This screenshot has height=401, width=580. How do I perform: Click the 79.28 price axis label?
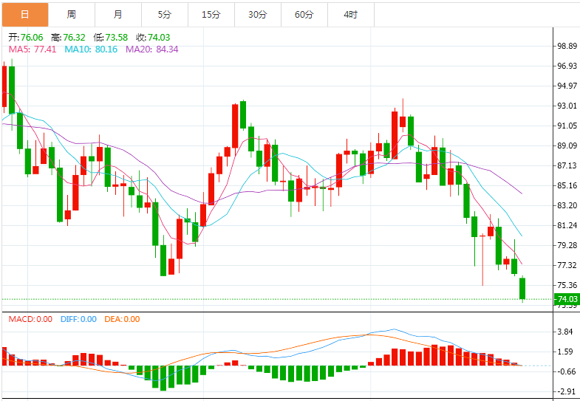pos(567,245)
